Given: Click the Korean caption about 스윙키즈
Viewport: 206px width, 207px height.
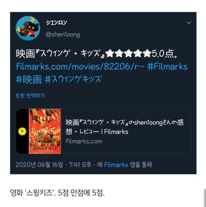Looking at the screenshot, I should coord(57,193).
